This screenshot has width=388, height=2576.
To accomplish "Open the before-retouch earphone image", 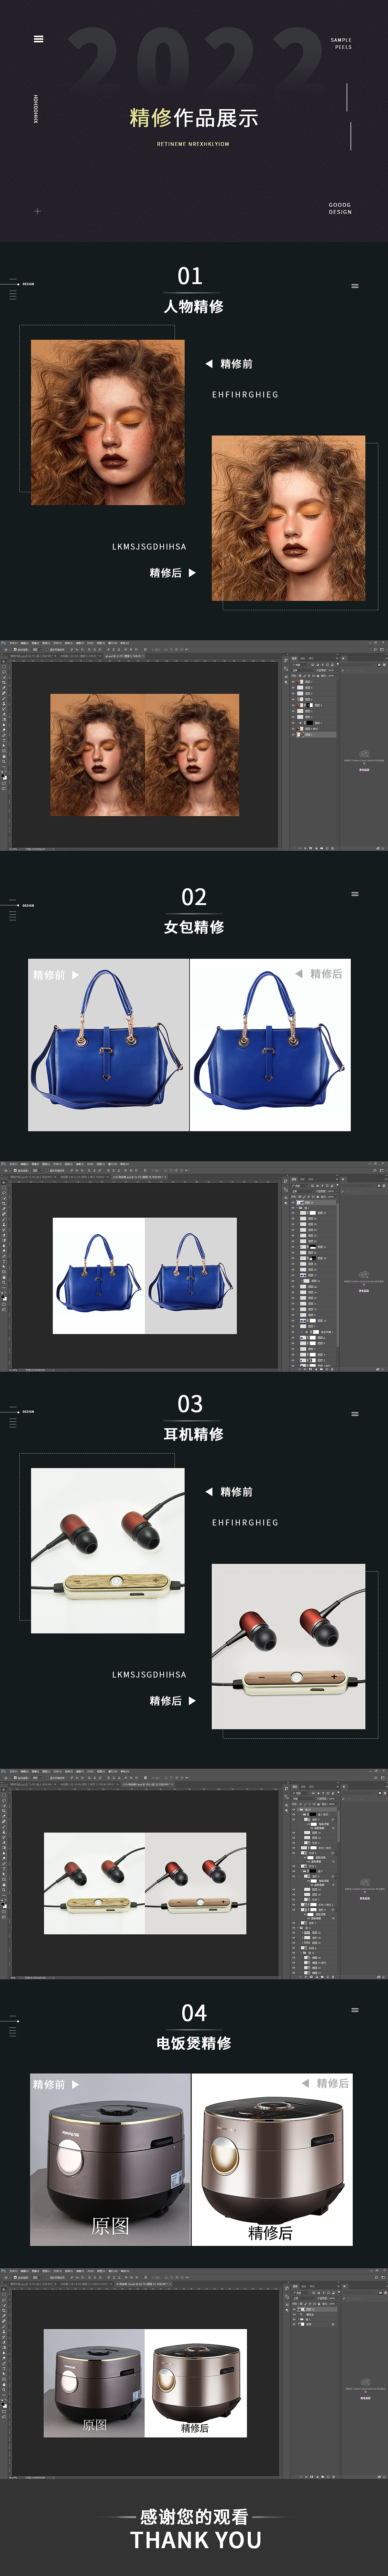I will (x=108, y=1550).
